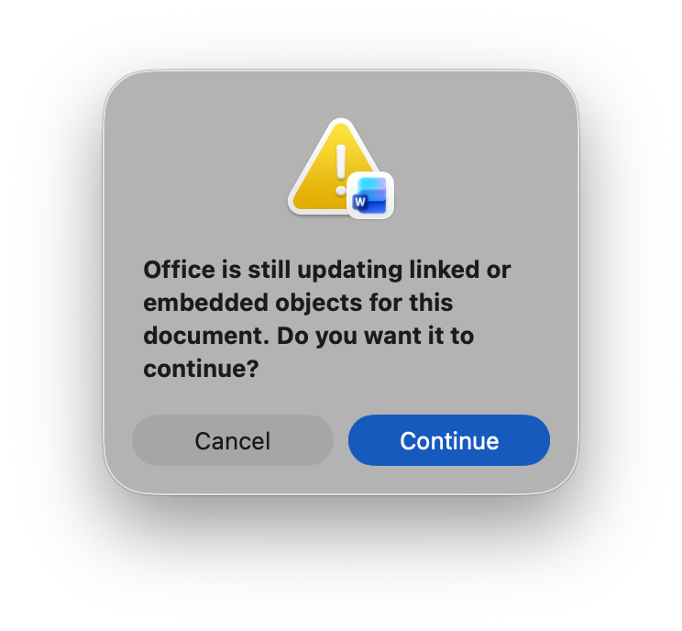The width and height of the screenshot is (682, 631).
Task: Stop Office updating by choosing Cancel
Action: coord(233,440)
